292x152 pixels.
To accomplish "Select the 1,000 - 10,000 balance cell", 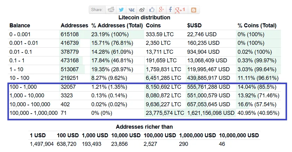I will pos(27,95).
